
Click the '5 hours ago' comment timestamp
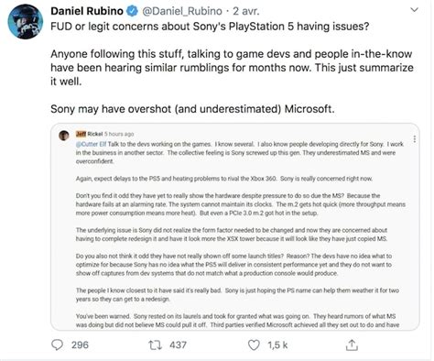119,134
